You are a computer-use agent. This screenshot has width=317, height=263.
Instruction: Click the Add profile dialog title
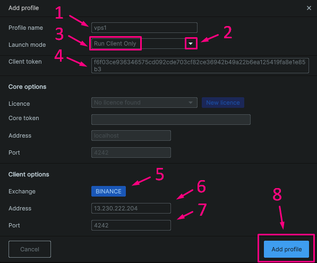(x=24, y=8)
